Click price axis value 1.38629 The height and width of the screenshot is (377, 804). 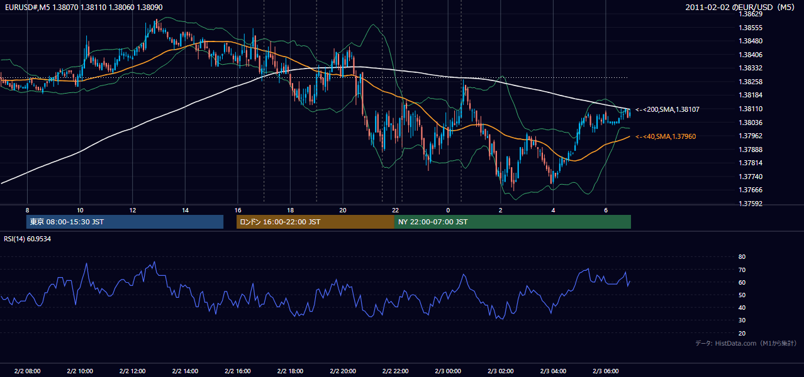coord(751,14)
